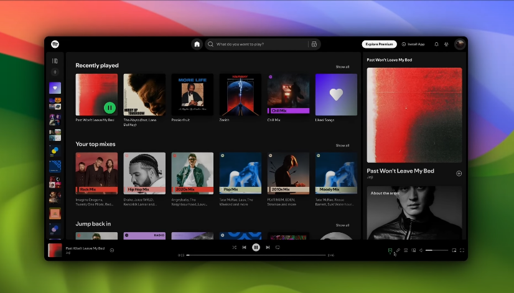Show all Recently played
Viewport: 514px width, 293px height.
[x=342, y=66]
